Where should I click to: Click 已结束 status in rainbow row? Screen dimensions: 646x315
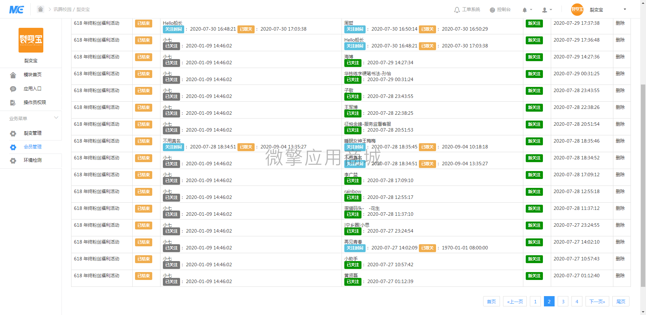pyautogui.click(x=144, y=192)
